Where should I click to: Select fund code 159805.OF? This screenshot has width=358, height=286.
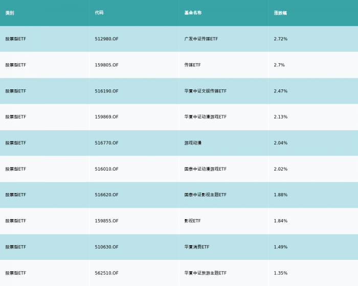[106, 65]
